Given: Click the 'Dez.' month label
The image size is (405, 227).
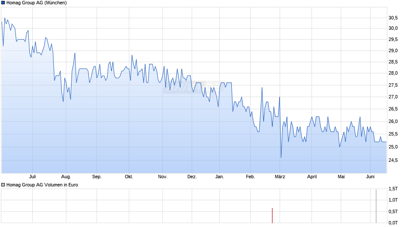Looking at the screenshot, I should (192, 177).
